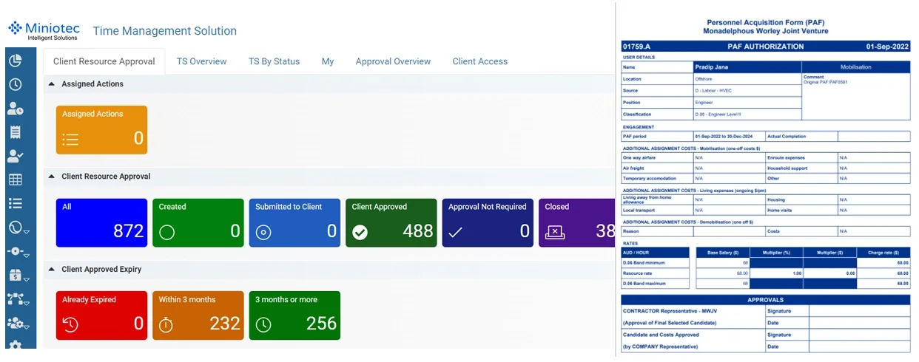This screenshot has height=362, width=919.
Task: Click the name Pradip Jana in the form
Action: point(711,67)
